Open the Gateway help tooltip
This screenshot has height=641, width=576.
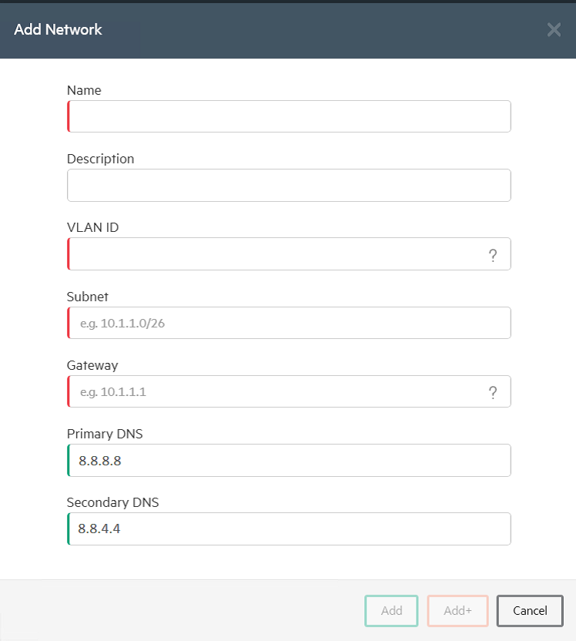coord(493,391)
